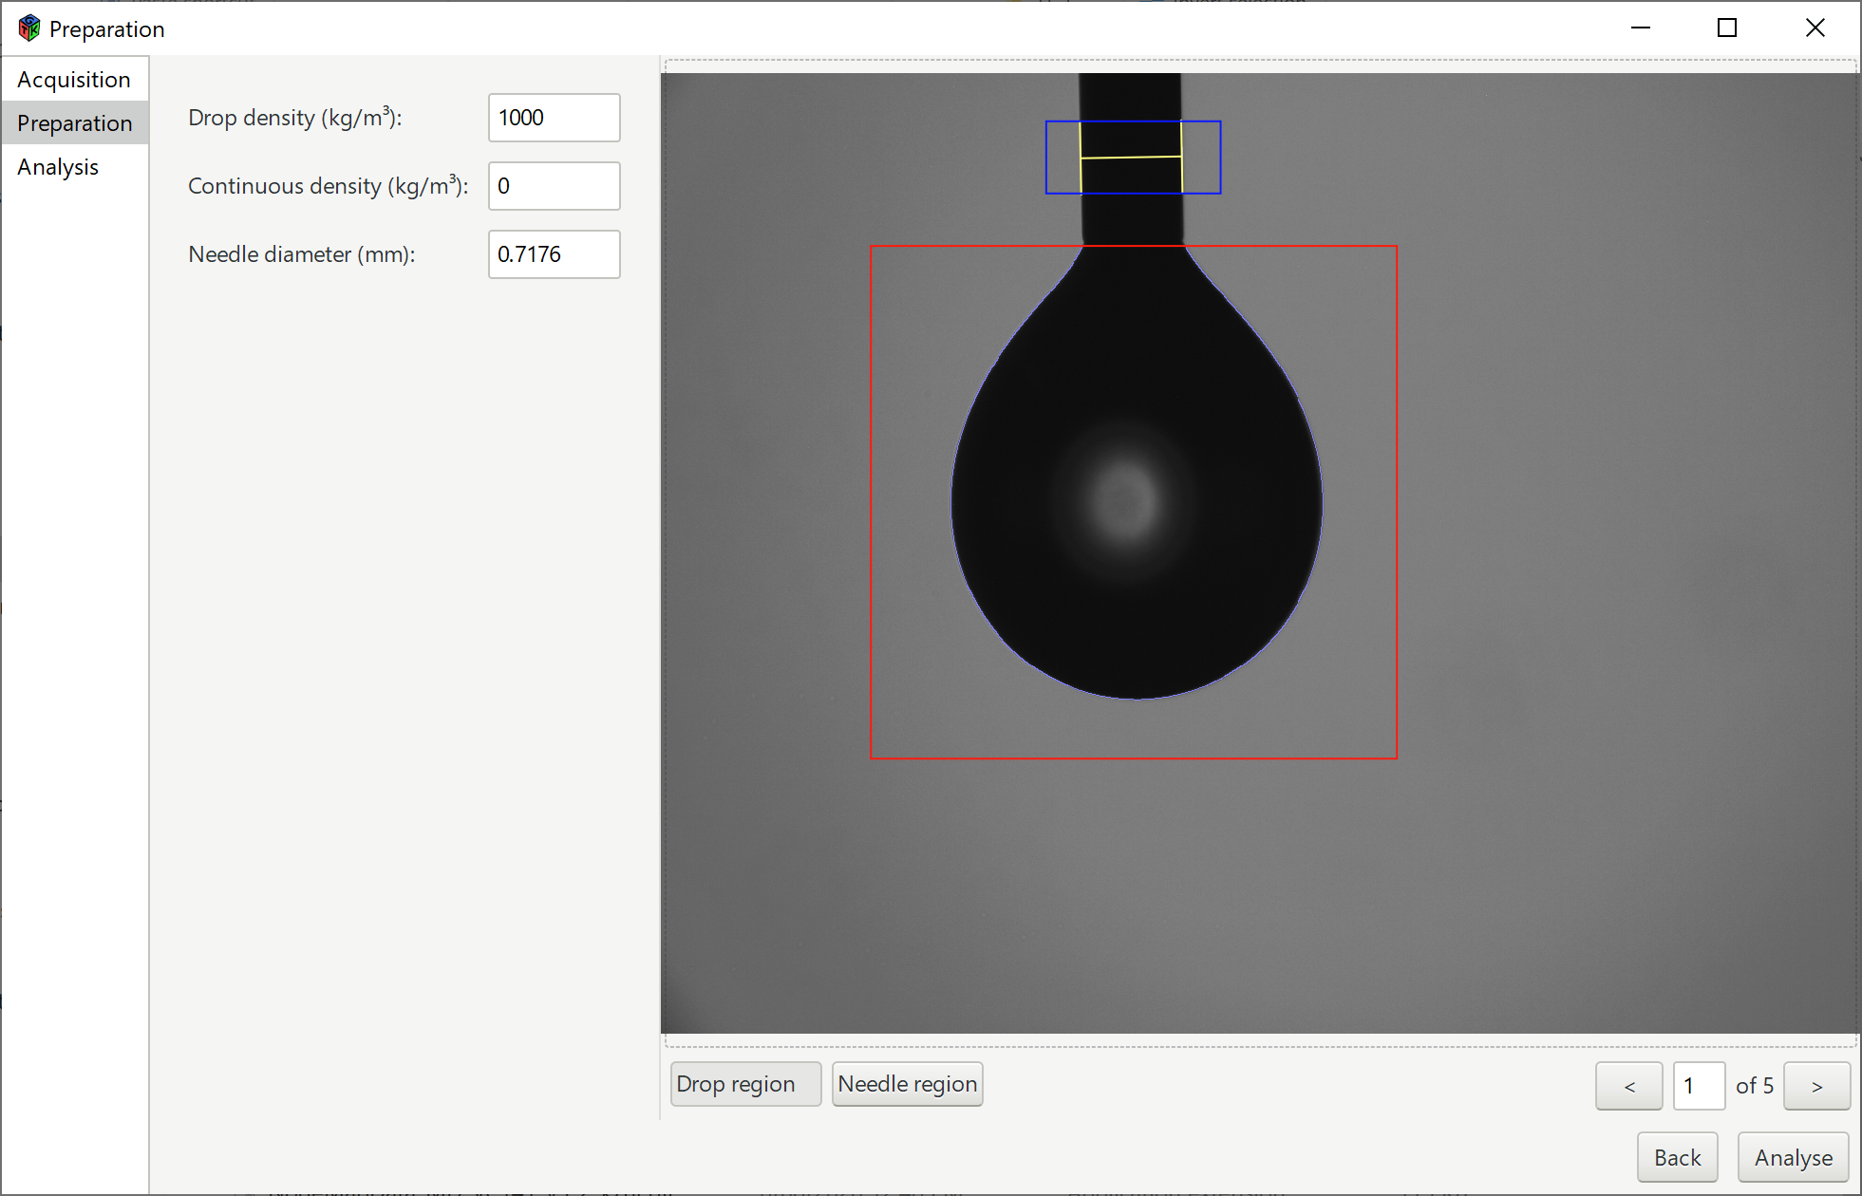The height and width of the screenshot is (1196, 1862).
Task: Maximize the Preparation window
Action: click(1727, 28)
